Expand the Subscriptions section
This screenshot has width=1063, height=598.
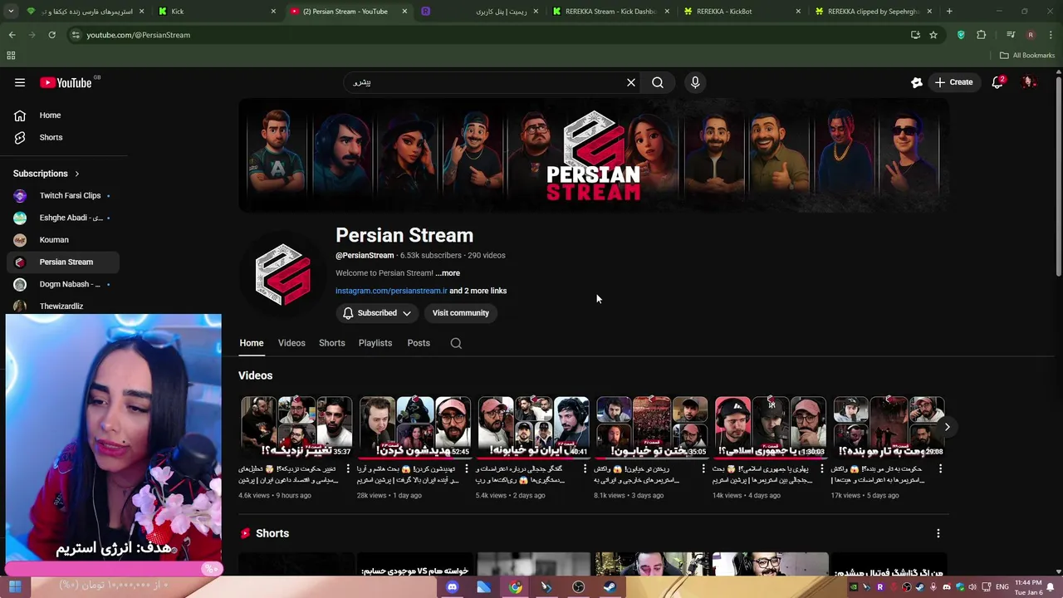coord(47,174)
